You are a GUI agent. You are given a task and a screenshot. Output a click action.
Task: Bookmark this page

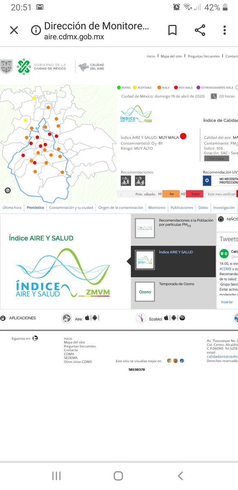coord(172,30)
